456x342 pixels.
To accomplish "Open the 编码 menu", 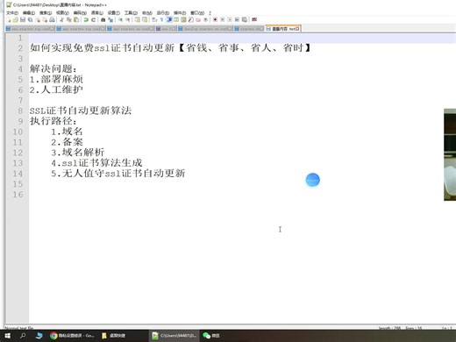I will click(80, 13).
